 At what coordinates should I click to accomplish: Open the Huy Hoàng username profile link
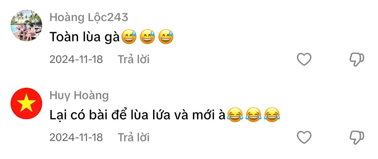click(x=79, y=96)
